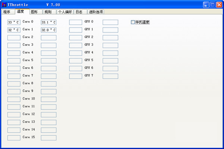Maximize the TThrottle window

(x=212, y=5)
